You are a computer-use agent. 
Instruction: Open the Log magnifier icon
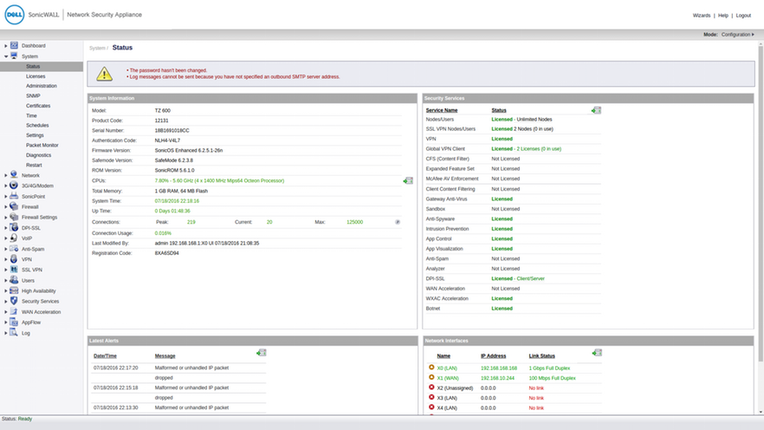point(14,333)
